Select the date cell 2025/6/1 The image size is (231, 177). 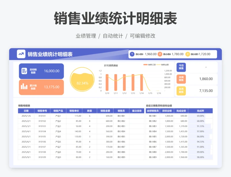coord(26,142)
